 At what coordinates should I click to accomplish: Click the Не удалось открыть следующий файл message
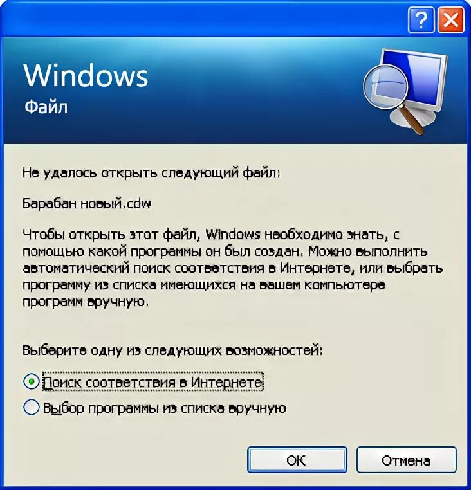coord(151,173)
